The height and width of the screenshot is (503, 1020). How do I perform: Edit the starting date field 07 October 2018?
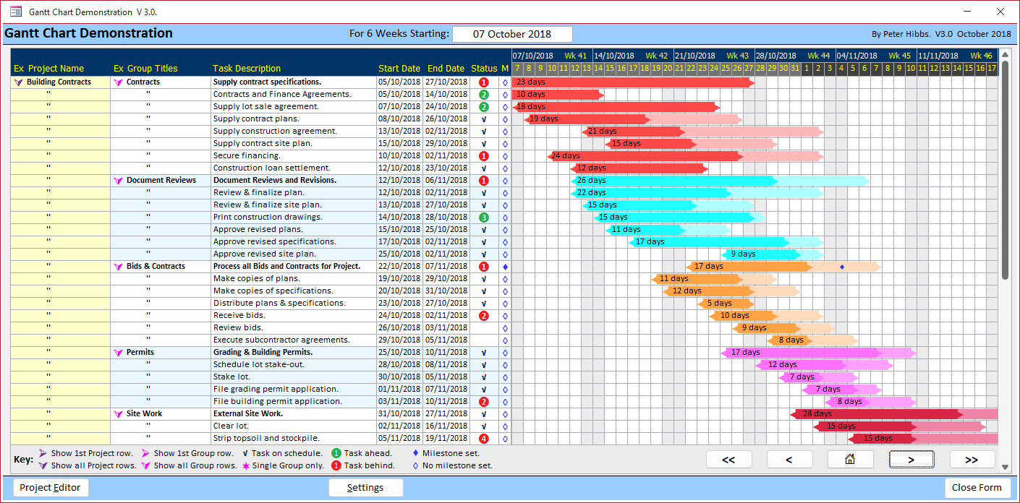click(x=511, y=34)
